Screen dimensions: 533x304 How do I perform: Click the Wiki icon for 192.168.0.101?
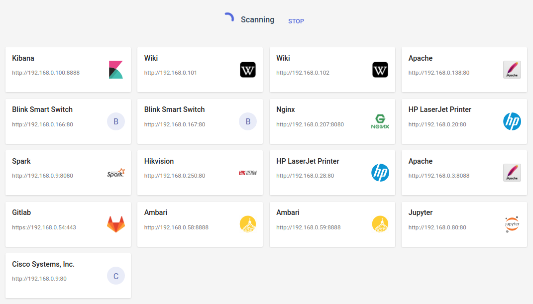248,70
